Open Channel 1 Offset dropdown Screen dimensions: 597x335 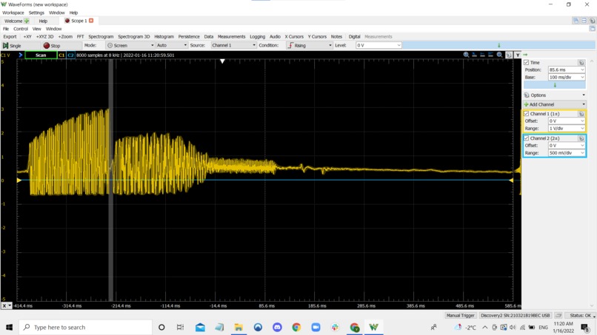tap(566, 121)
